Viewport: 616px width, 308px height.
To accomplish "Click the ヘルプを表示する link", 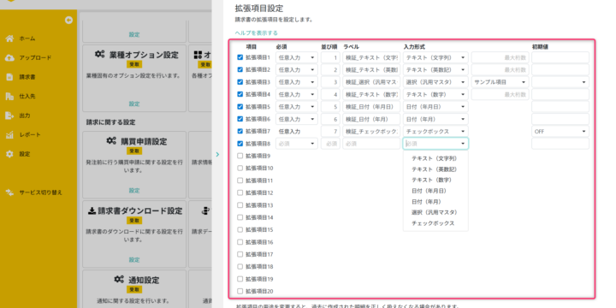I will [256, 33].
